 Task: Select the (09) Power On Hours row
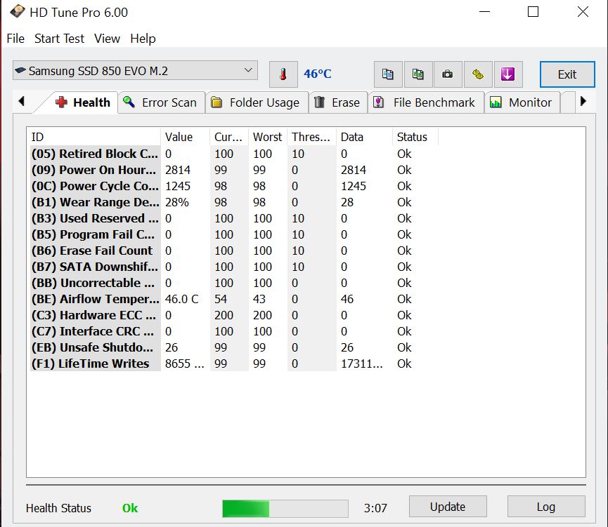coord(233,170)
